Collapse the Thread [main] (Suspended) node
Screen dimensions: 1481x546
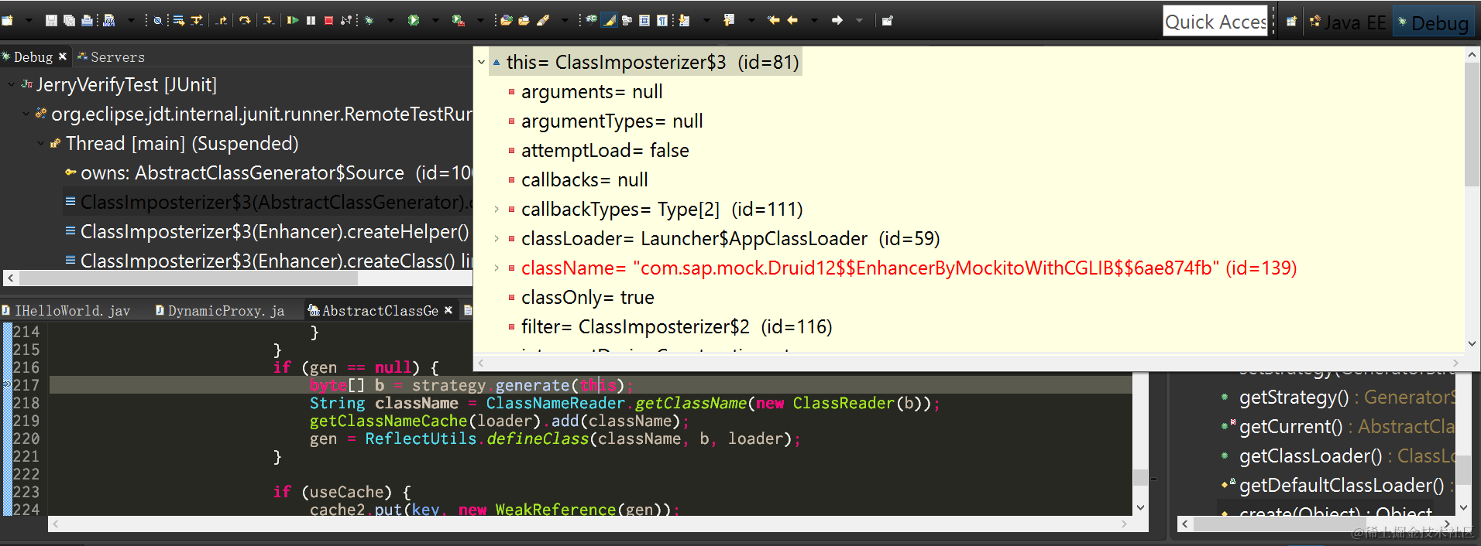coord(40,143)
